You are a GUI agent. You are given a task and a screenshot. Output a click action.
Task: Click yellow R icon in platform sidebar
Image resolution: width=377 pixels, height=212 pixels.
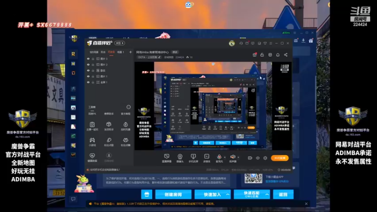click(73, 54)
